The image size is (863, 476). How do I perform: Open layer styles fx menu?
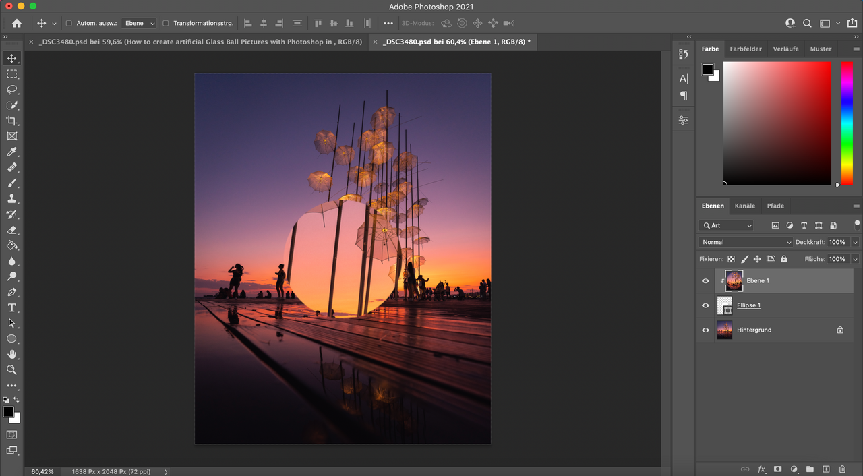coord(761,469)
